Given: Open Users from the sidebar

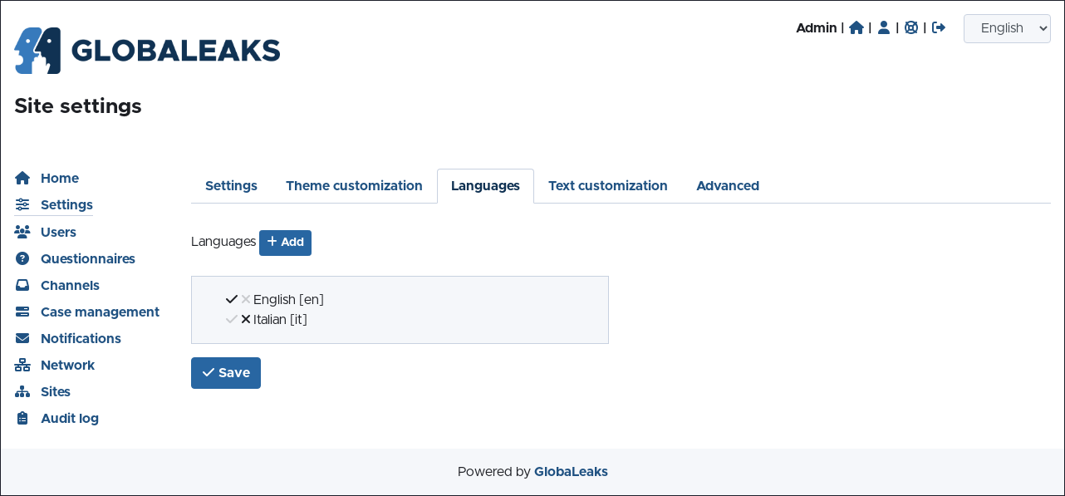Looking at the screenshot, I should (x=58, y=232).
